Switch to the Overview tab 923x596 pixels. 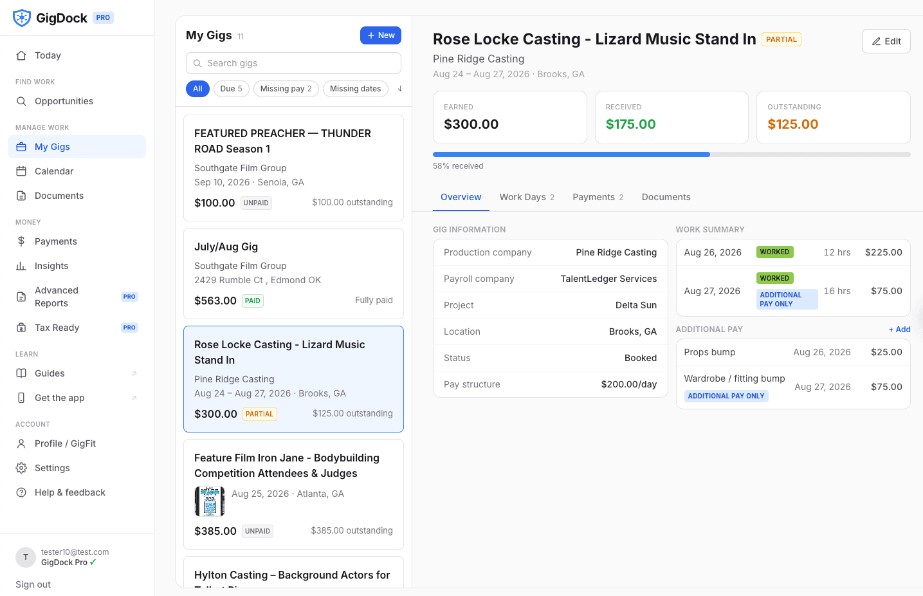(x=461, y=197)
